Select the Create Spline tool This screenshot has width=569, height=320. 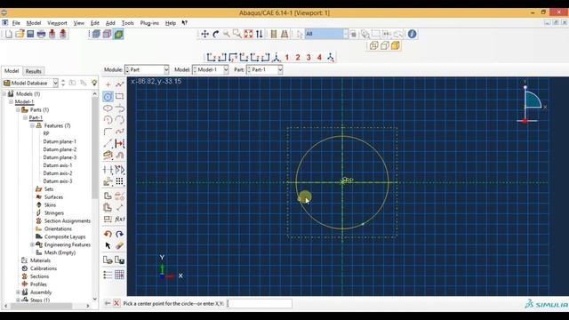tap(119, 132)
